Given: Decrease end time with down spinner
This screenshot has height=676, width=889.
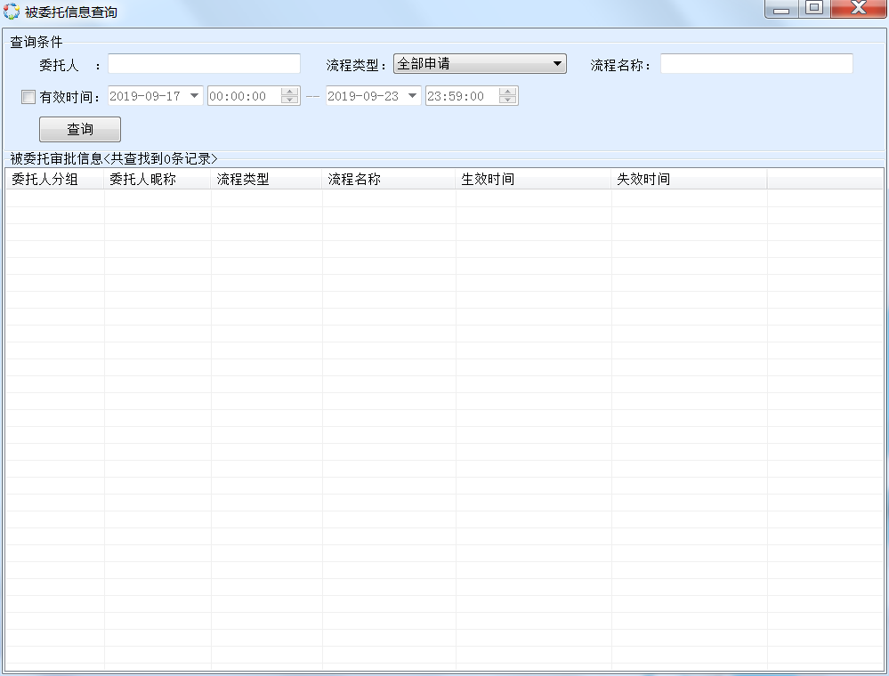Looking at the screenshot, I should [508, 101].
